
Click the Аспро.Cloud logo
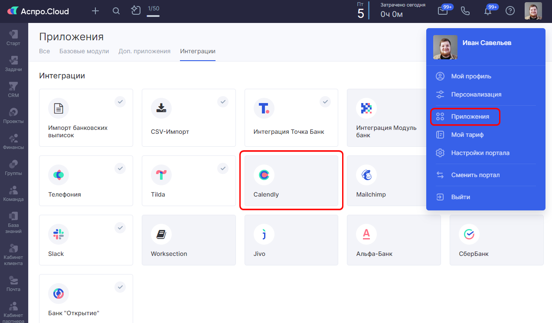click(38, 11)
